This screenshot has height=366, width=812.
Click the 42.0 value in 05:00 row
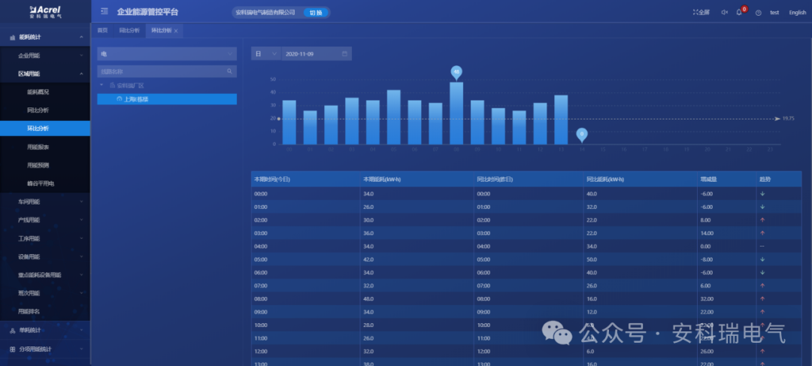368,259
